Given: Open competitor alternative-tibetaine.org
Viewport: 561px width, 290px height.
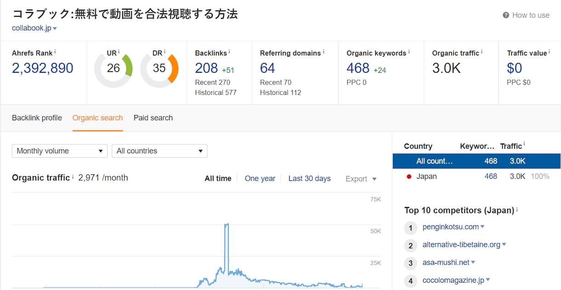Looking at the screenshot, I should pyautogui.click(x=461, y=245).
